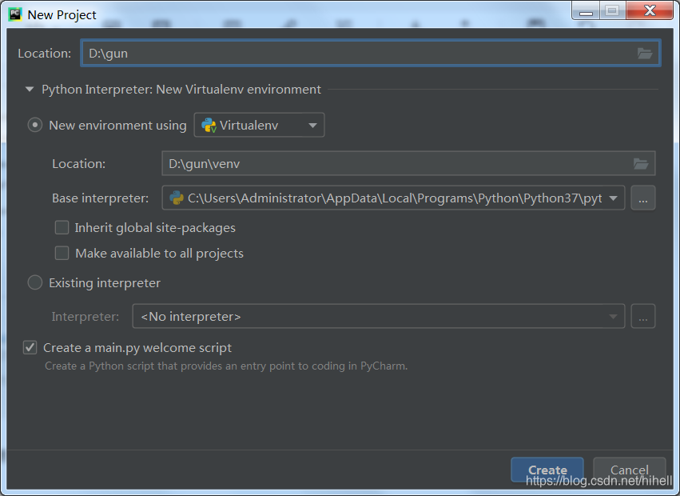Close the New Project dialog
The width and height of the screenshot is (680, 496).
pos(650,10)
